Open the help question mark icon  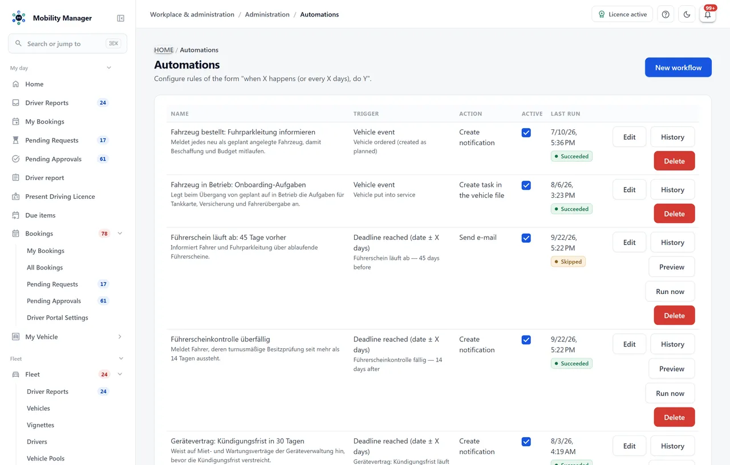666,14
